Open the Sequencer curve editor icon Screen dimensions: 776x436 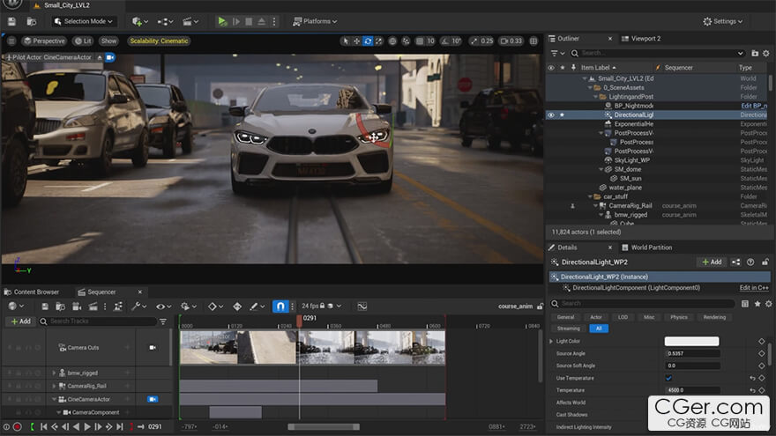(362, 307)
